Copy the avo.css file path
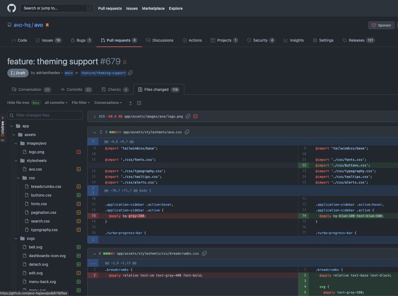Screen dimensions: 398x296 point(187,132)
